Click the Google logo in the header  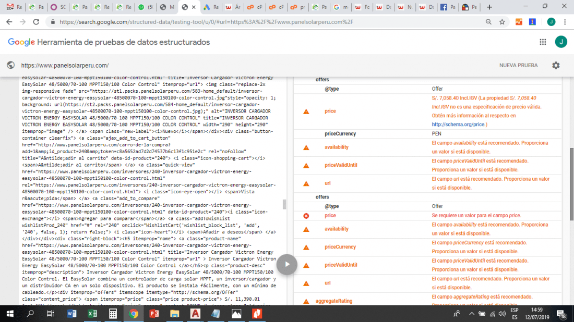21,42
